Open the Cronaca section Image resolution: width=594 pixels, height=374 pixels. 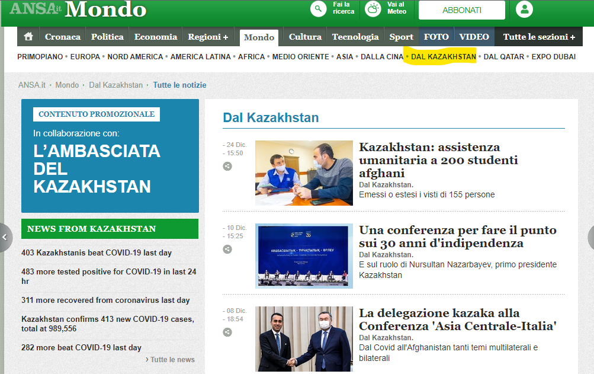tap(63, 37)
